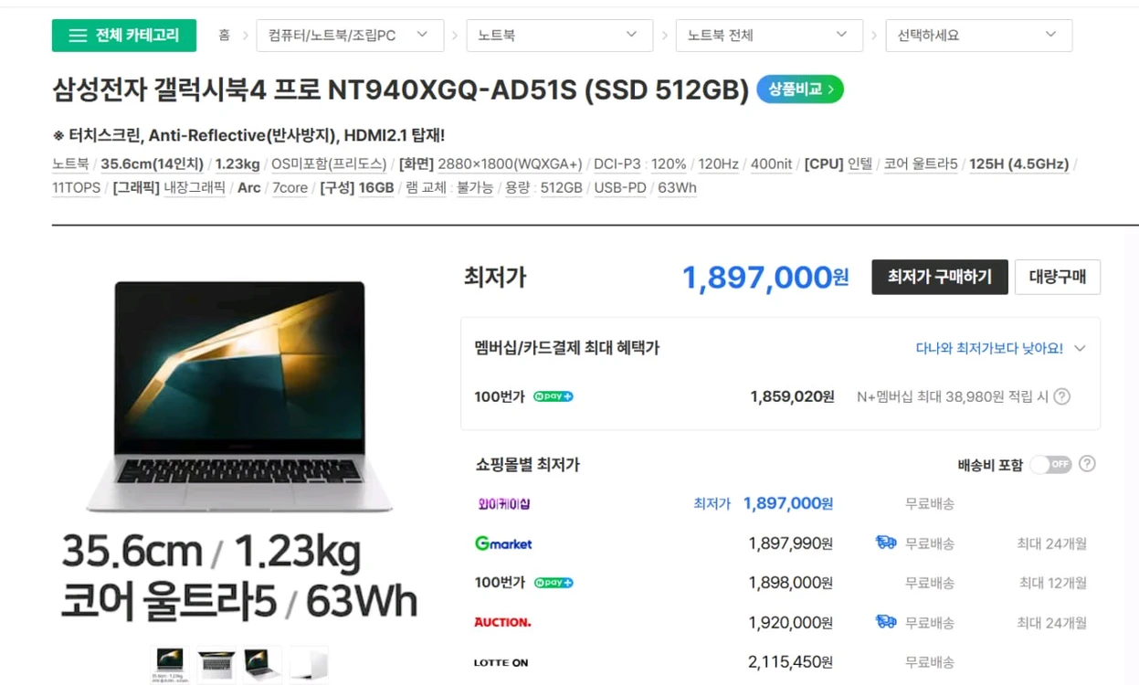Go to 홈 breadcrumb link
The image size is (1139, 685).
point(224,36)
